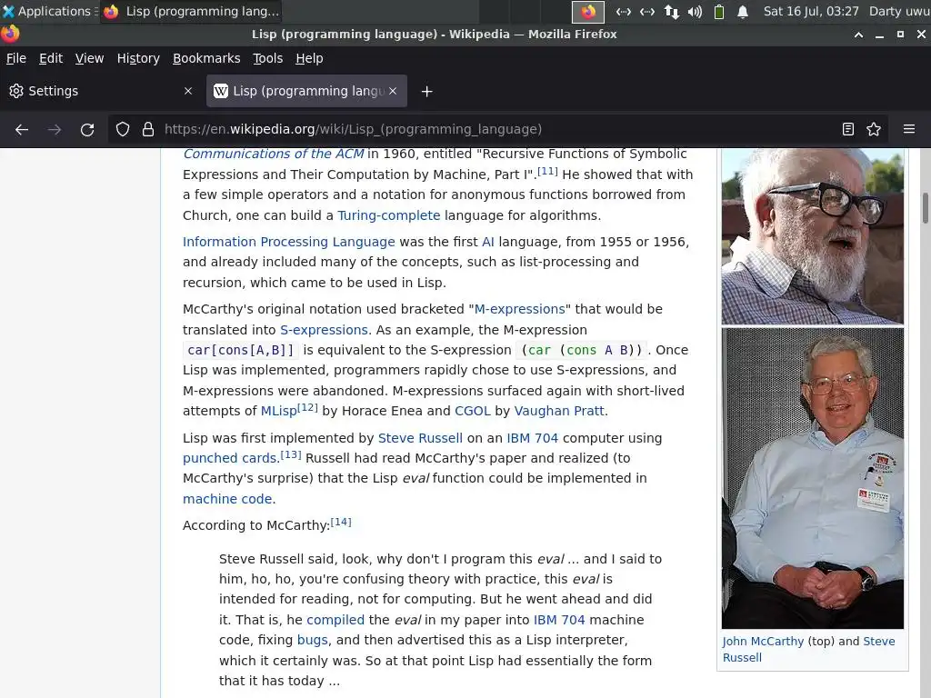931x698 pixels.
Task: Open the volume speaker icon
Action: 695,11
